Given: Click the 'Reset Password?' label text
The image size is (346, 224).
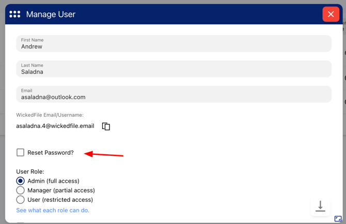Looking at the screenshot, I should point(51,153).
